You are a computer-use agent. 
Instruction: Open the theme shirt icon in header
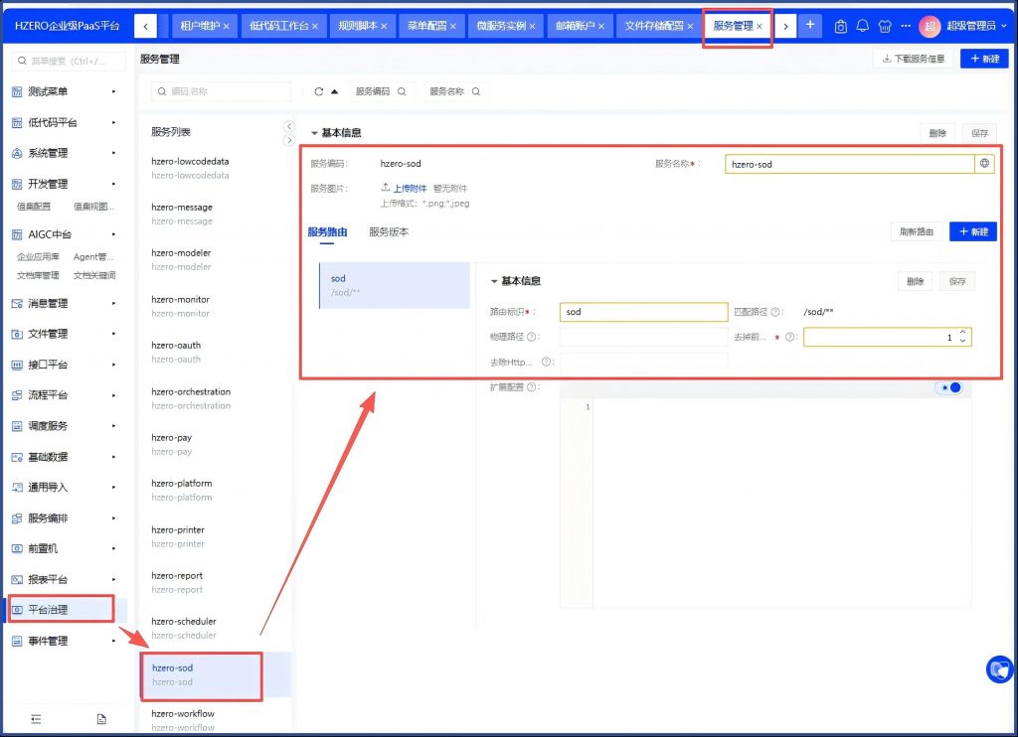[x=884, y=26]
